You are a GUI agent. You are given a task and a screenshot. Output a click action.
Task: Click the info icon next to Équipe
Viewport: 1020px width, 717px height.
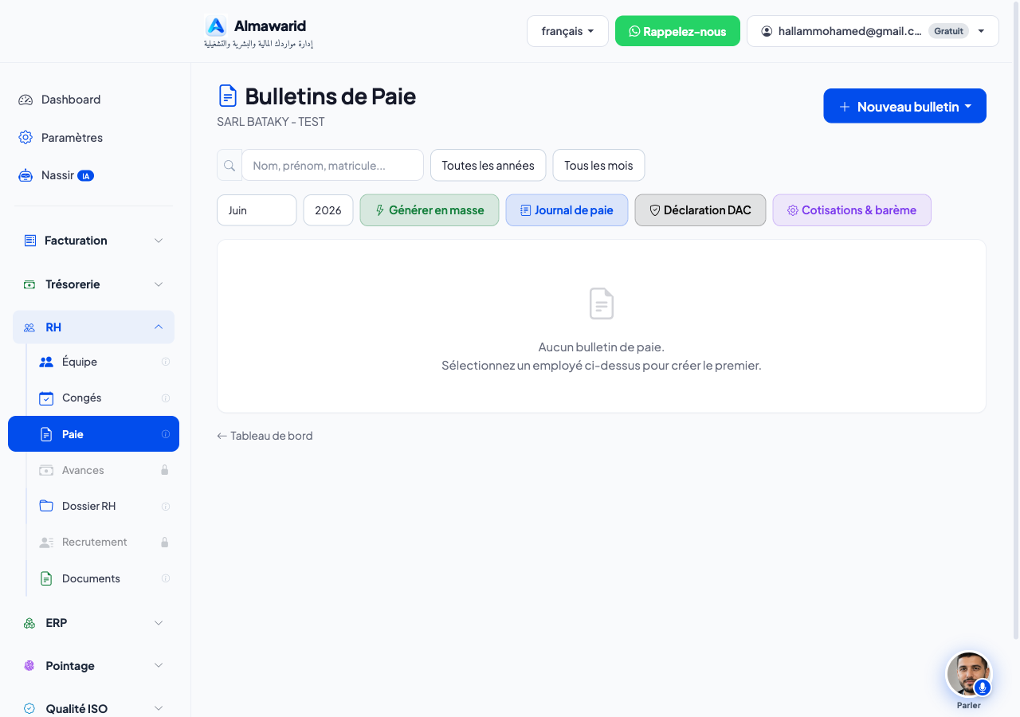(x=166, y=362)
